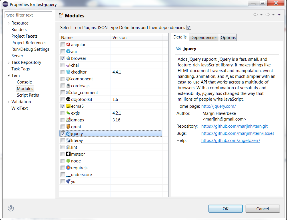Collapse the Tern tree section
This screenshot has width=287, height=220.
(x=9, y=75)
